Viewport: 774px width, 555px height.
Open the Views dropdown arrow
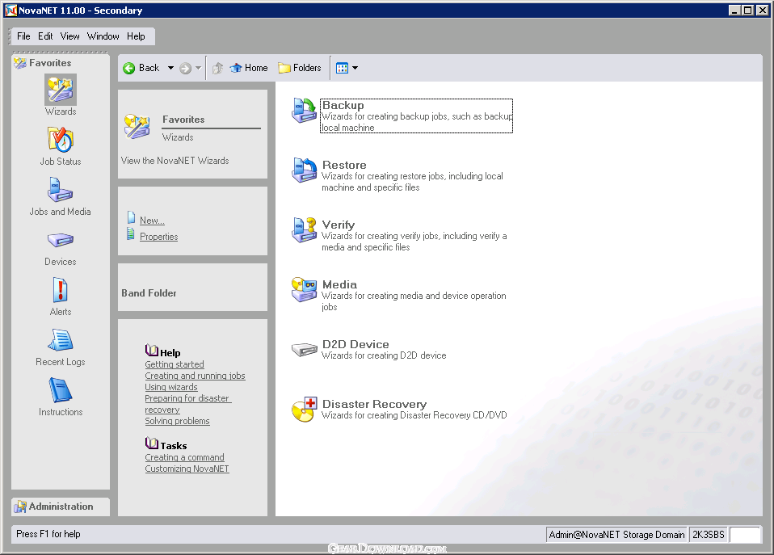point(355,68)
